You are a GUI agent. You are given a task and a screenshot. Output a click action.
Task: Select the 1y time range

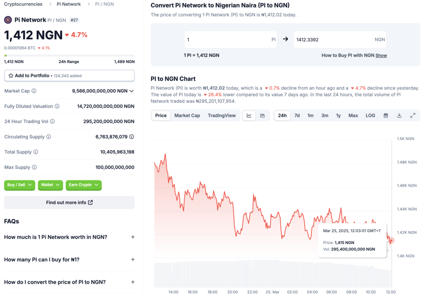(x=338, y=115)
